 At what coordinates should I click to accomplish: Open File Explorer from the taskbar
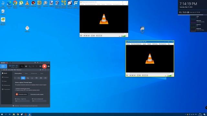point(14,114)
